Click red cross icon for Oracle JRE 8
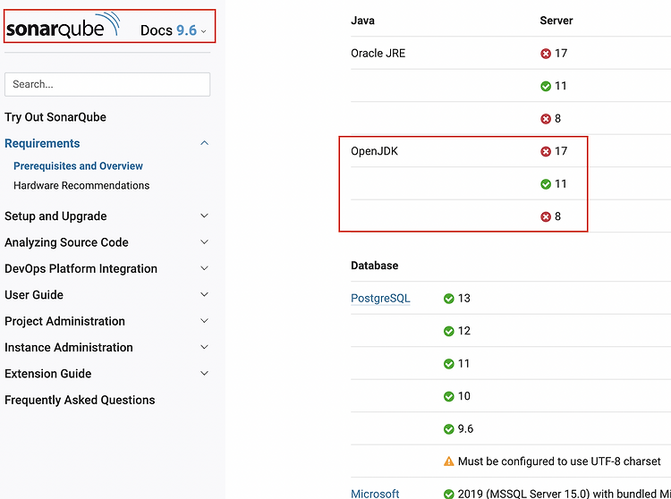Viewport: 671px width, 499px height. click(546, 119)
